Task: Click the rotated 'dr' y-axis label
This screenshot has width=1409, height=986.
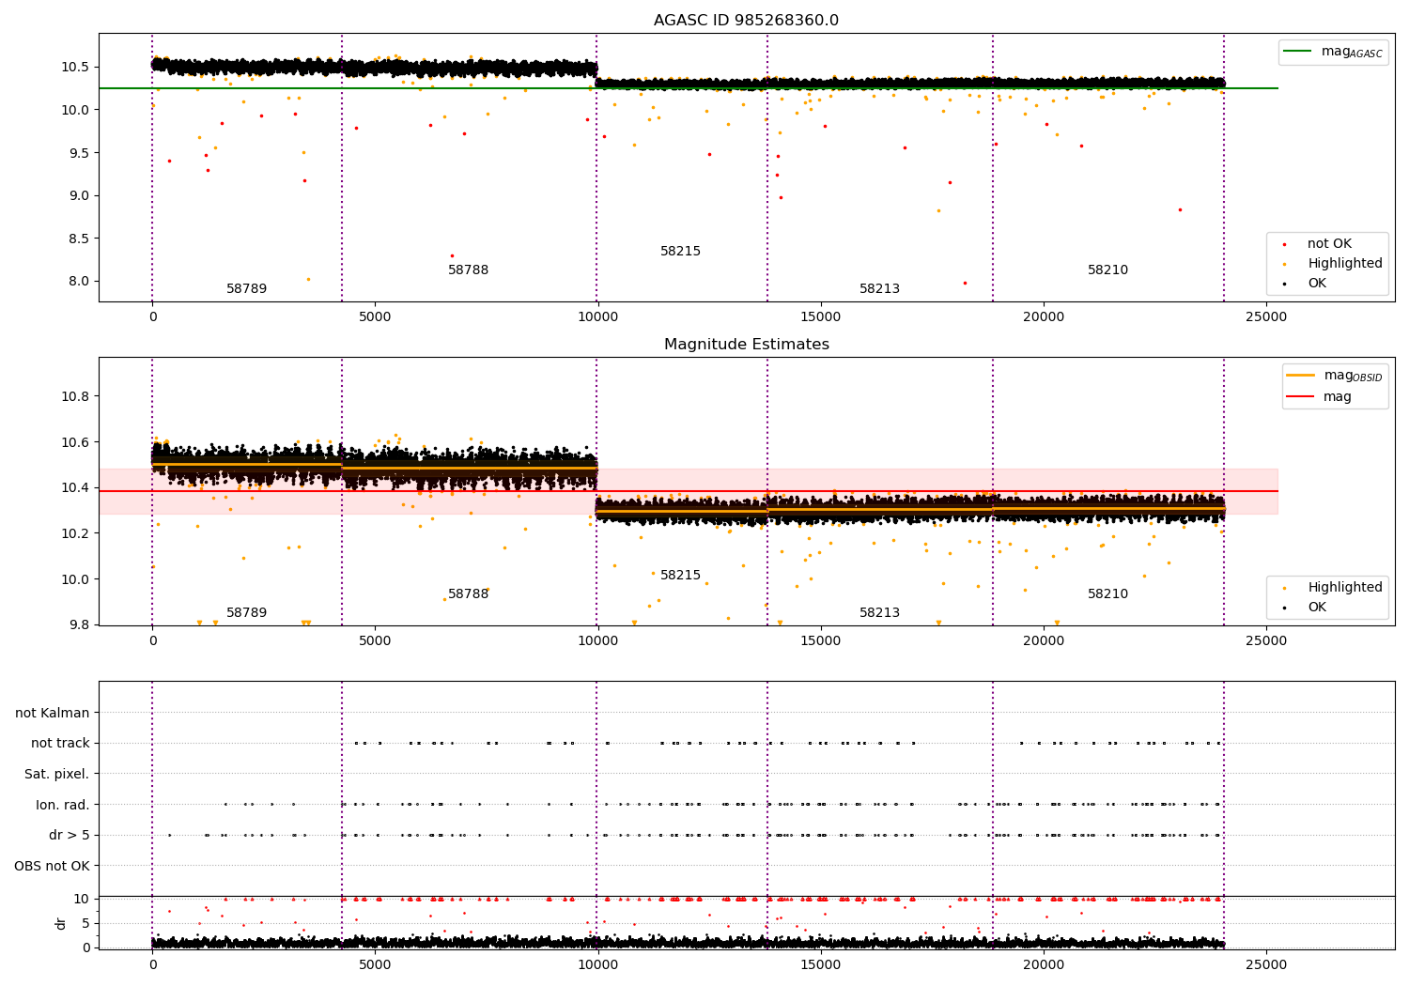Action: click(x=61, y=923)
